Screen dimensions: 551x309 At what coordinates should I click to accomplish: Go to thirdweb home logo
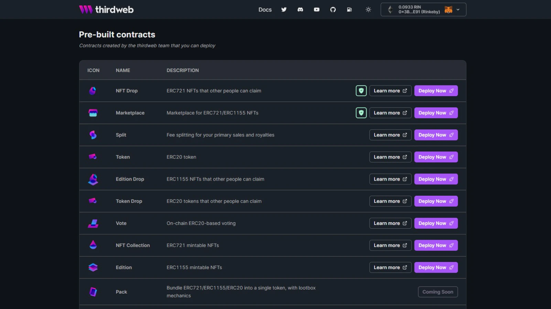click(x=106, y=10)
